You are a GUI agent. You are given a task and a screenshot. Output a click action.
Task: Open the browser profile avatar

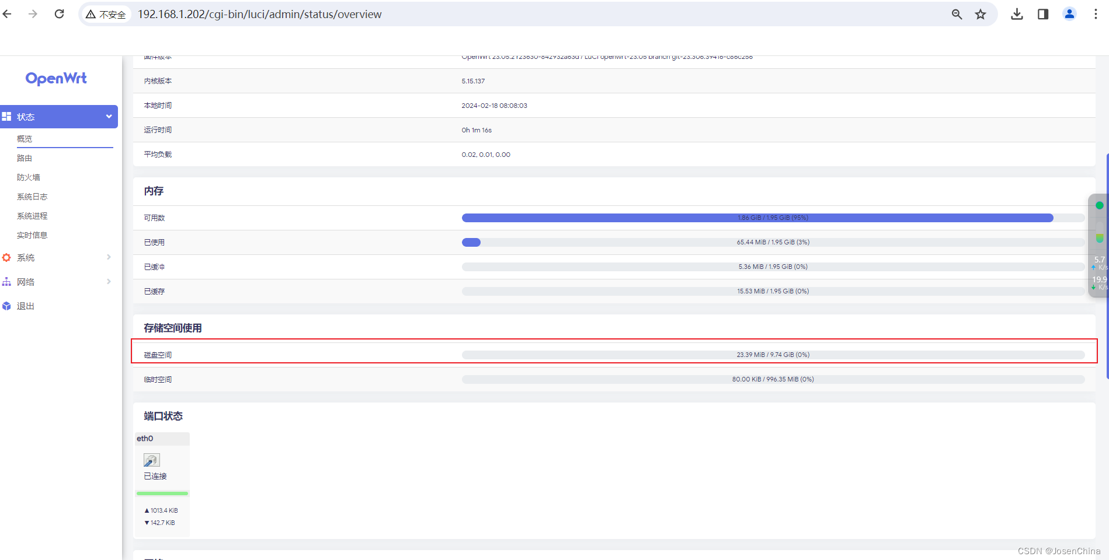[x=1069, y=14]
